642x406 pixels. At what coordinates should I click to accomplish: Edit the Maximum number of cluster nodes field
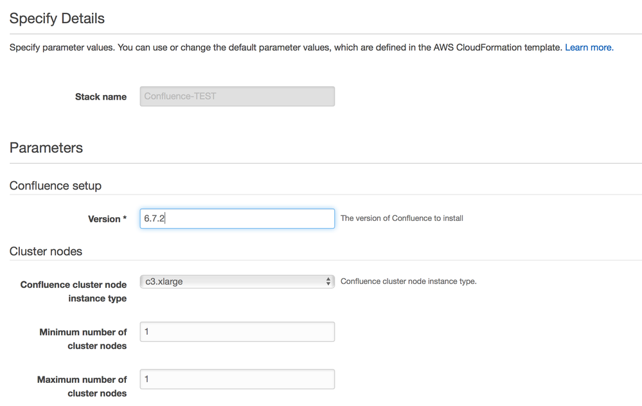[x=237, y=379]
